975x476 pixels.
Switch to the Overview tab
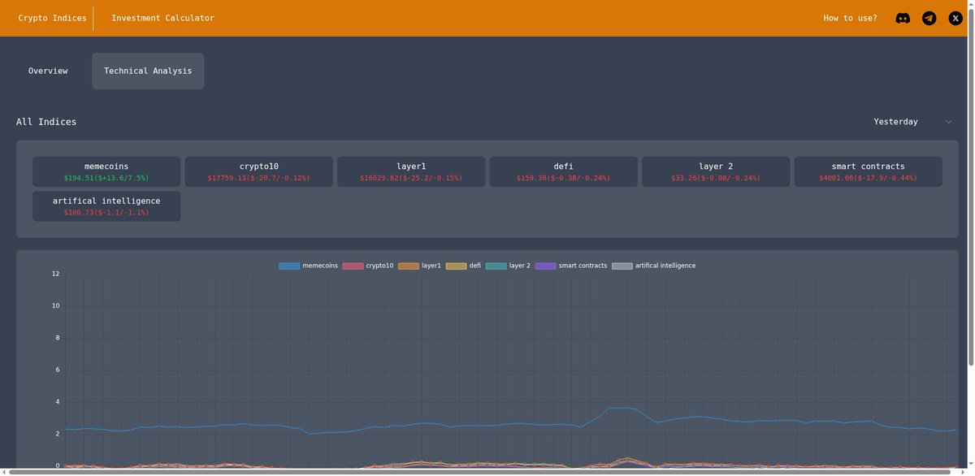pyautogui.click(x=48, y=71)
